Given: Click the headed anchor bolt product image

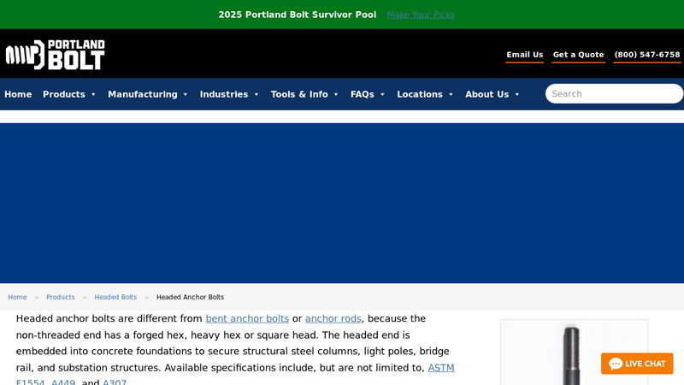Looking at the screenshot, I should pyautogui.click(x=574, y=352).
